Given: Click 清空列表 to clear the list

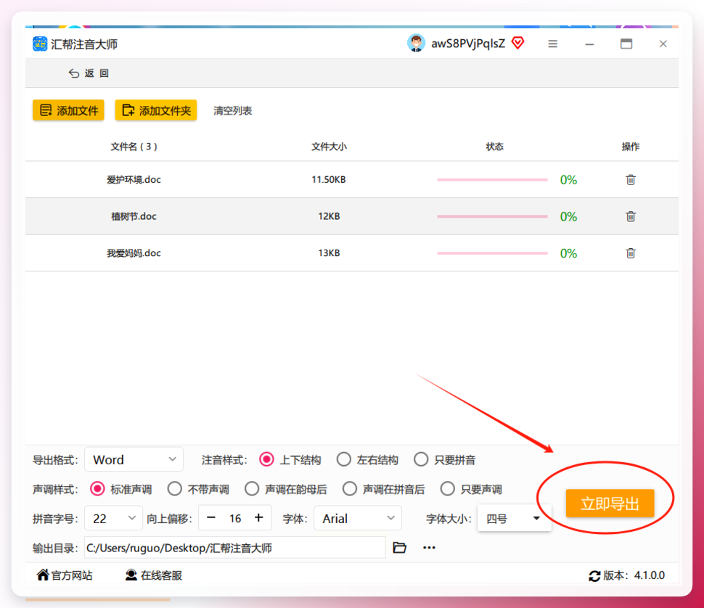Looking at the screenshot, I should [232, 110].
